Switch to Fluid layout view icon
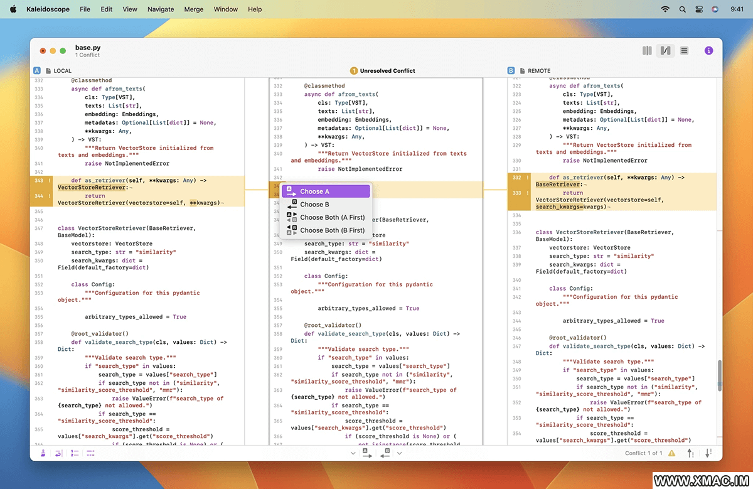 665,51
